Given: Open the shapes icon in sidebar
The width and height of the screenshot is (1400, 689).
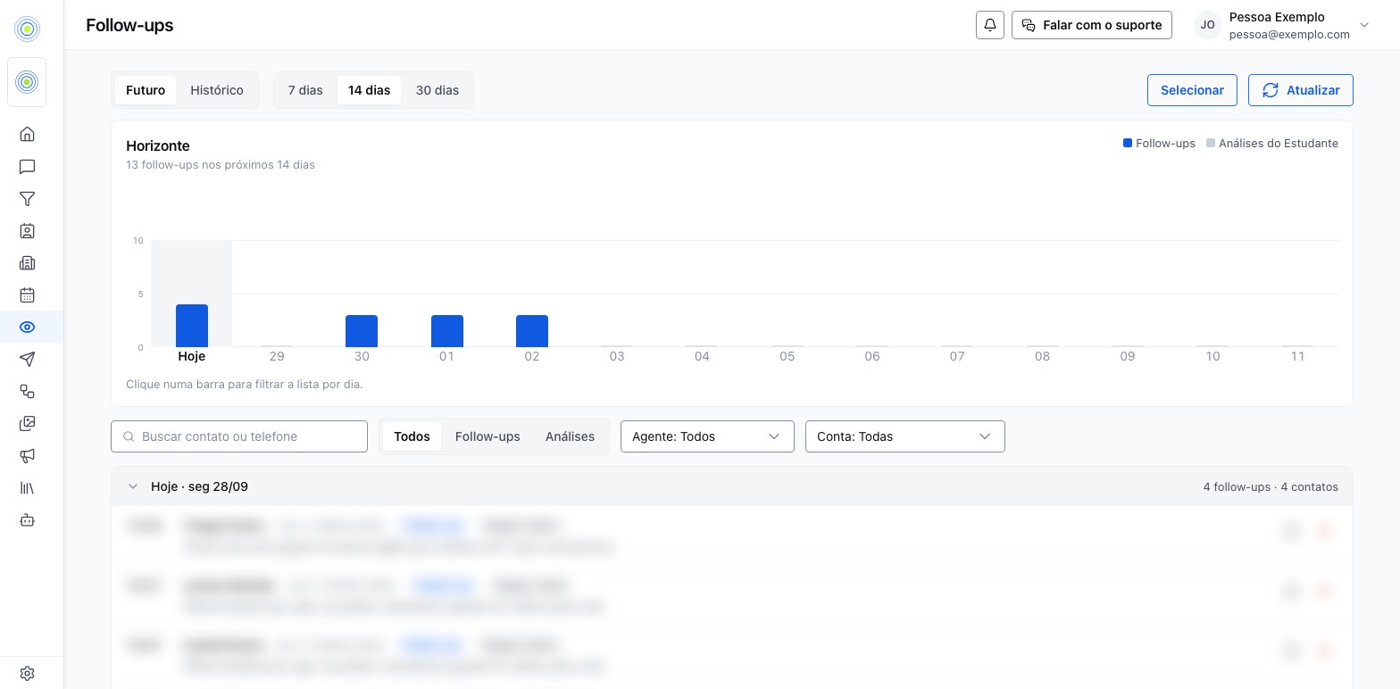Looking at the screenshot, I should pyautogui.click(x=28, y=391).
